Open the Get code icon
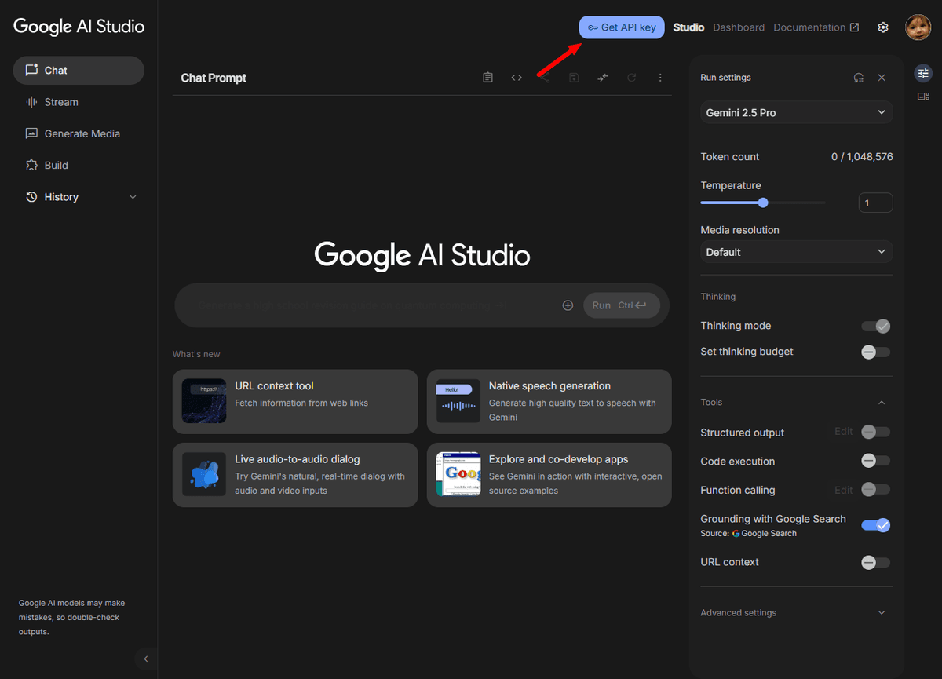942x679 pixels. pos(517,78)
